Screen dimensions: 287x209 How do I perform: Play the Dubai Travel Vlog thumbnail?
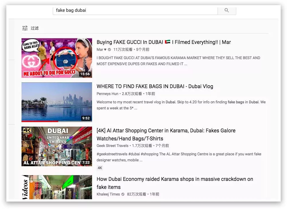(57, 102)
